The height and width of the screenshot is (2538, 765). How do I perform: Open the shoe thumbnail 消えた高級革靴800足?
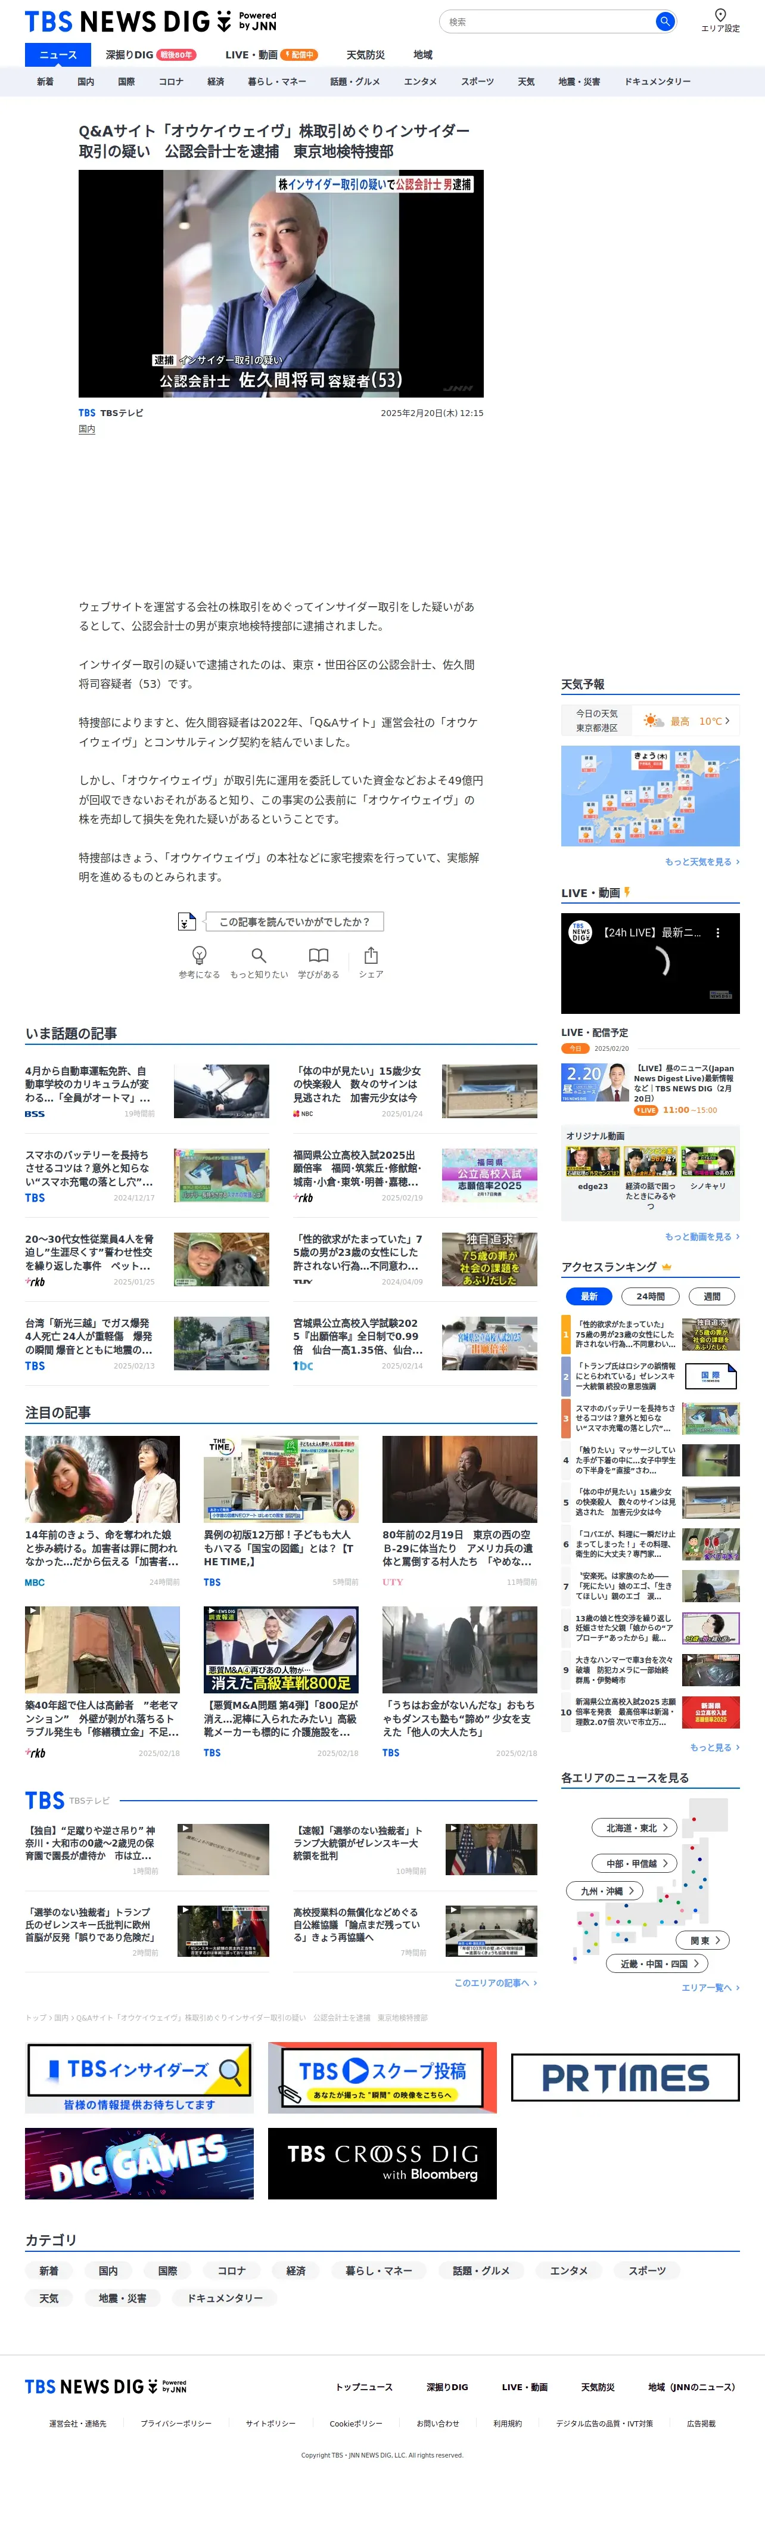pyautogui.click(x=281, y=1649)
